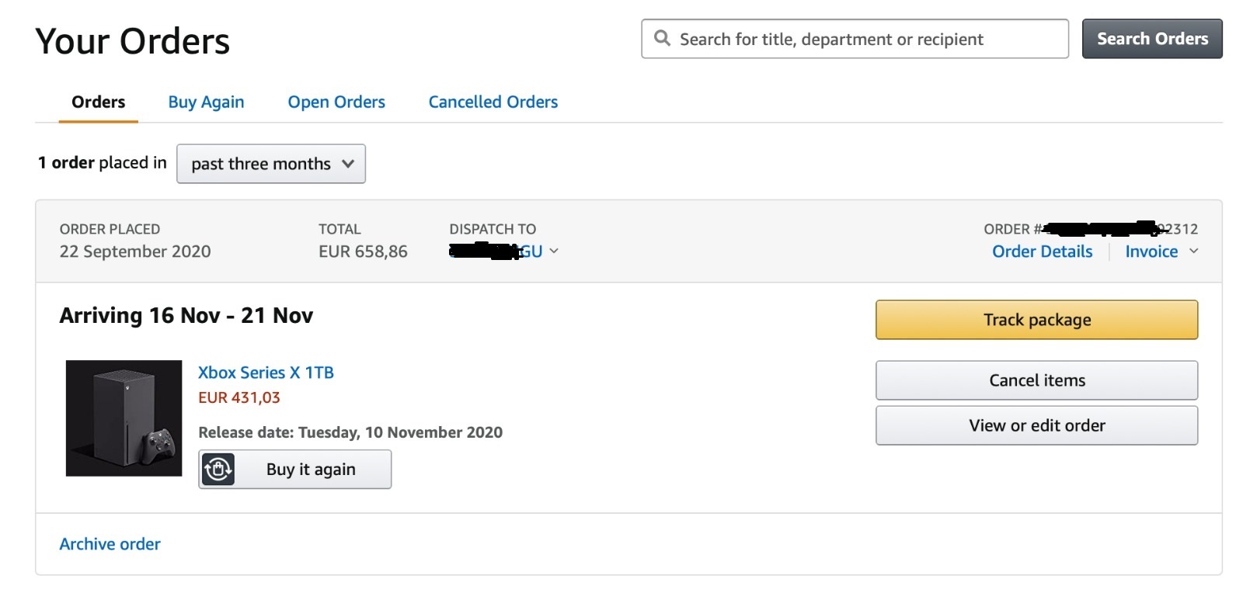Click the magnifying glass search icon
Screen dimensions: 1243x593
pyautogui.click(x=662, y=38)
